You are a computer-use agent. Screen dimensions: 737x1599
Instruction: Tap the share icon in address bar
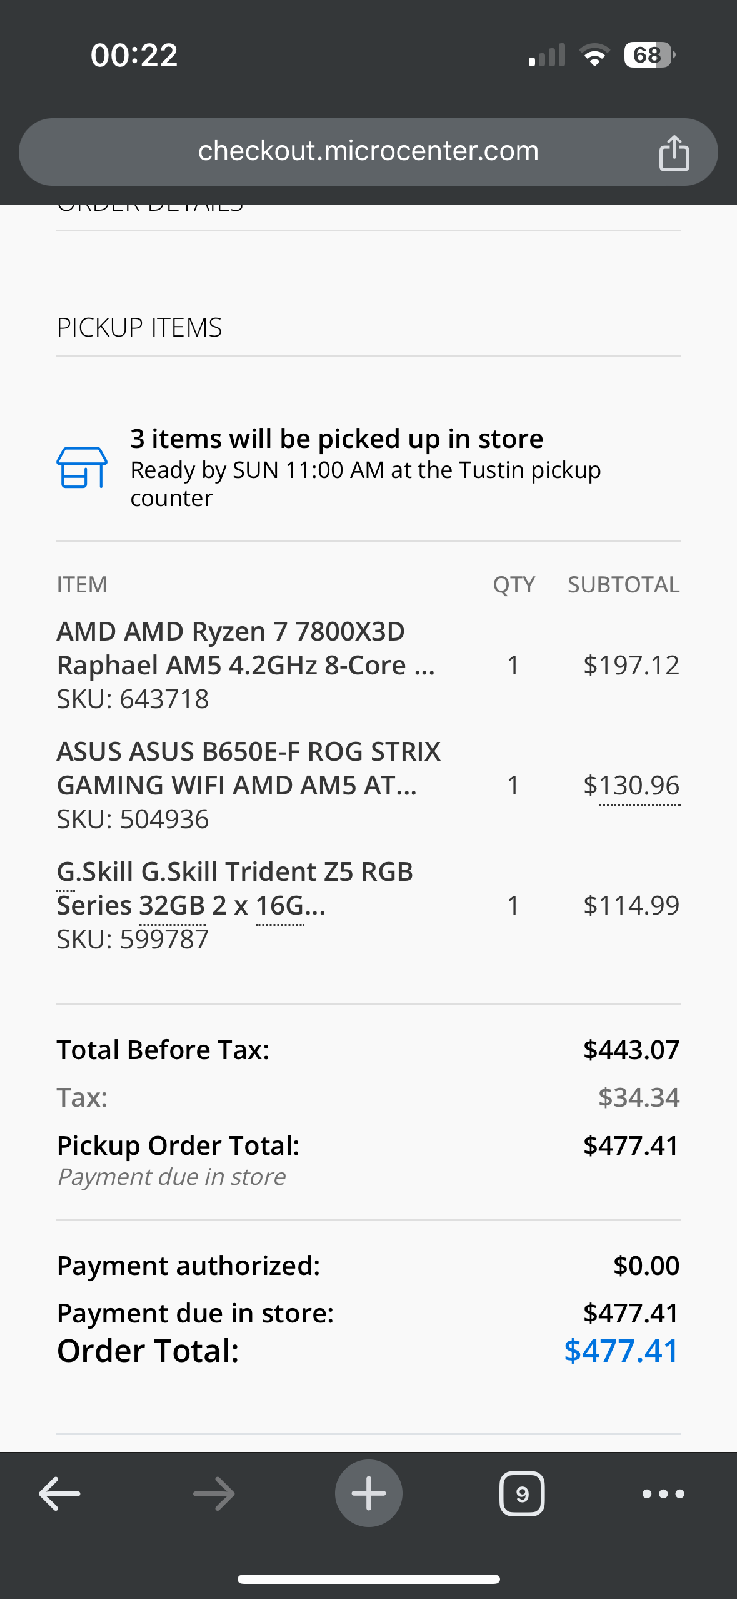(674, 153)
